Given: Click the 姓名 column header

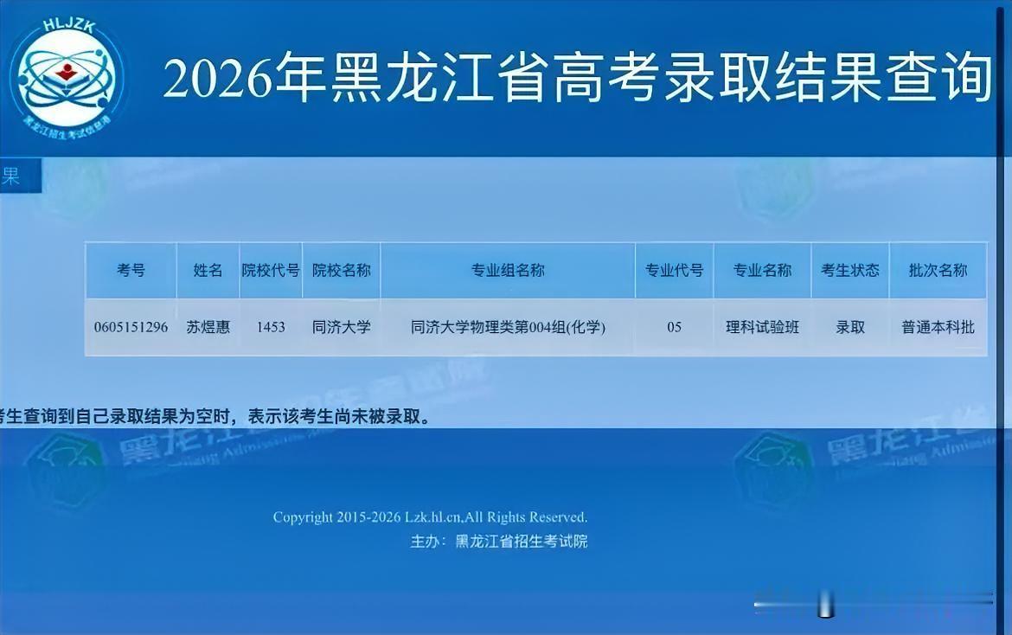Looking at the screenshot, I should [x=208, y=271].
